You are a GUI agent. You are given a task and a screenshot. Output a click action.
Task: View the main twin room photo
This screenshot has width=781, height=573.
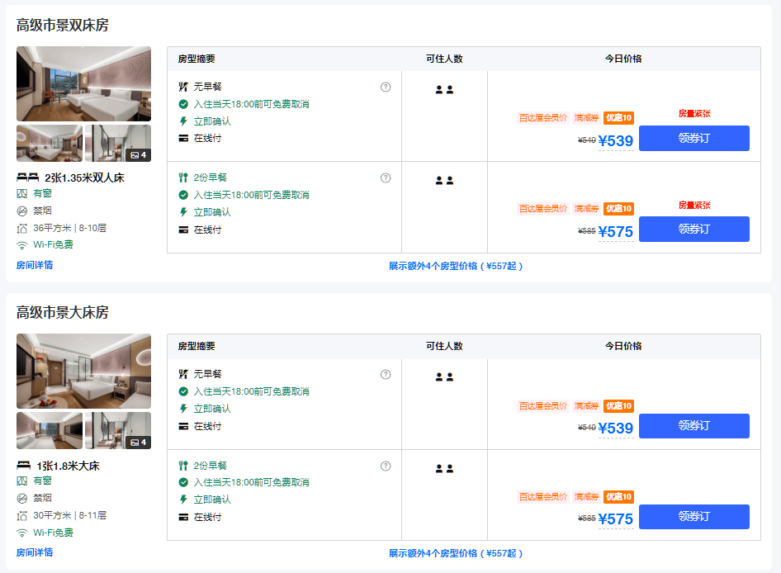click(83, 83)
